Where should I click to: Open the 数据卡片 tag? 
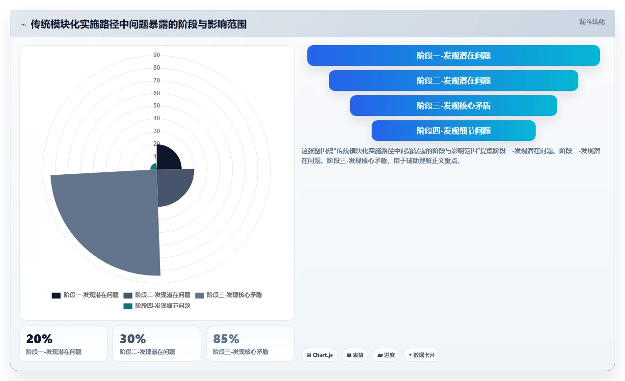click(422, 355)
